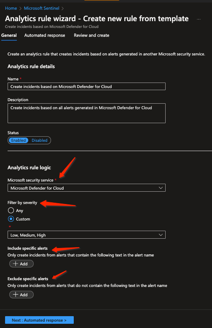Click the Include specific alerts label
Image resolution: width=212 pixels, height=328 pixels.
coord(27,248)
